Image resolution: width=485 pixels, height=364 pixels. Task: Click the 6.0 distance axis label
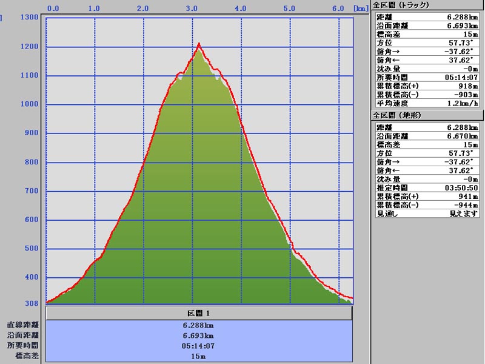click(338, 8)
